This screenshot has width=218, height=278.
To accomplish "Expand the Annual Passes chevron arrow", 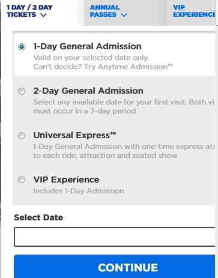I will [124, 15].
